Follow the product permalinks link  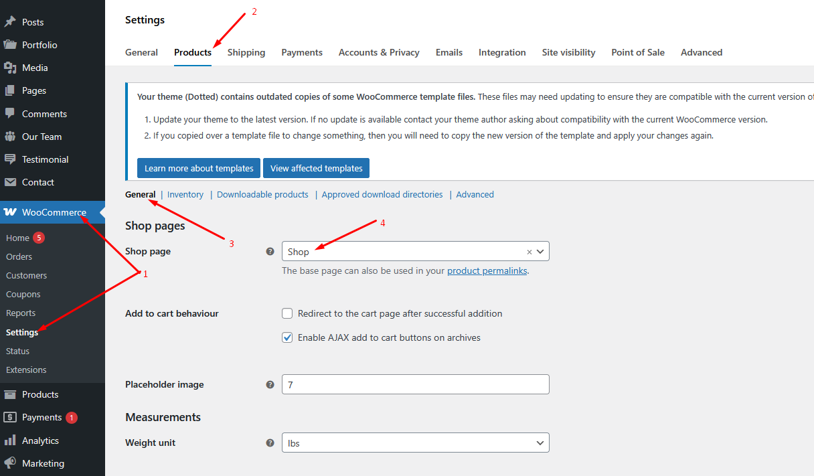[487, 271]
